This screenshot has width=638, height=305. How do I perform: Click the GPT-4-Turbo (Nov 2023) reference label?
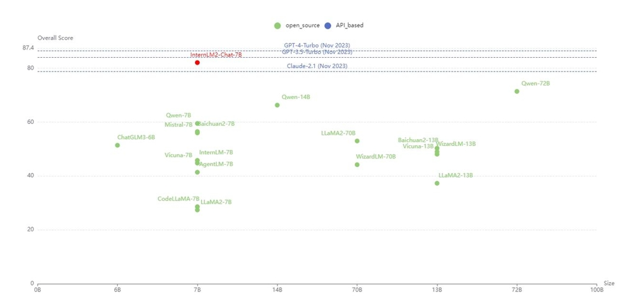[317, 46]
